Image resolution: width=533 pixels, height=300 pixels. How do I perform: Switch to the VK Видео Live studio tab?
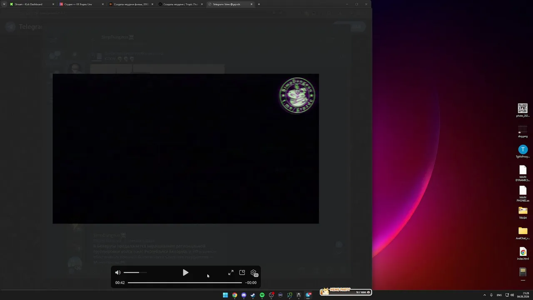(x=81, y=4)
